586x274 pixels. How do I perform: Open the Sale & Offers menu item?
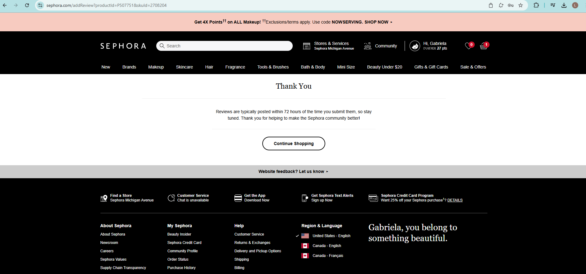click(473, 67)
